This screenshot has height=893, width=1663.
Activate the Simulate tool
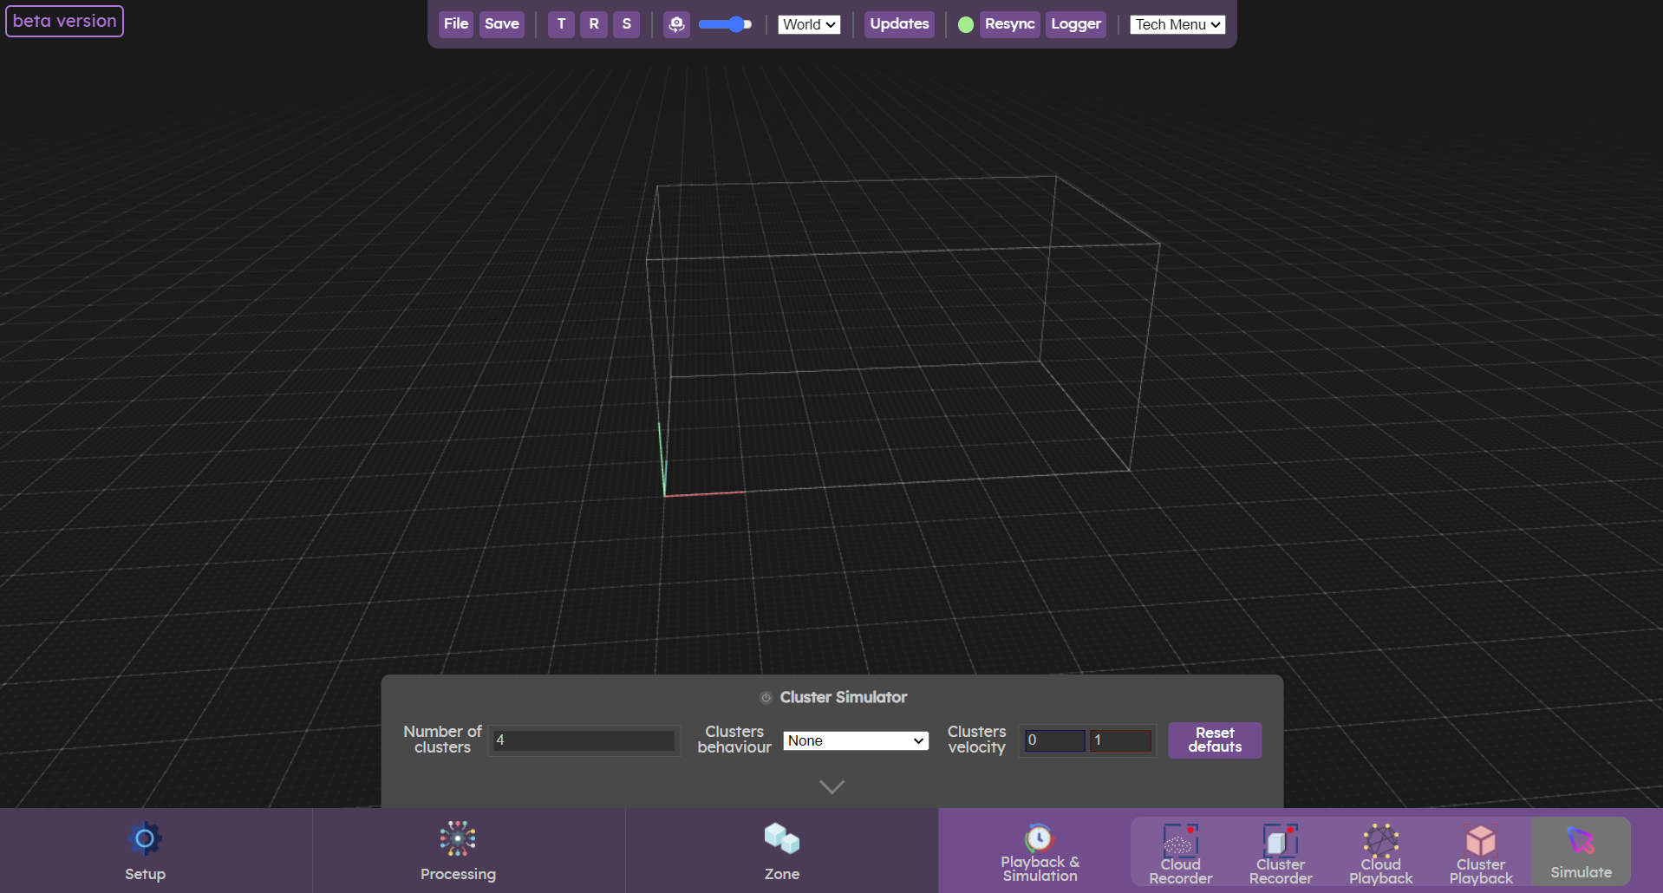point(1580,851)
